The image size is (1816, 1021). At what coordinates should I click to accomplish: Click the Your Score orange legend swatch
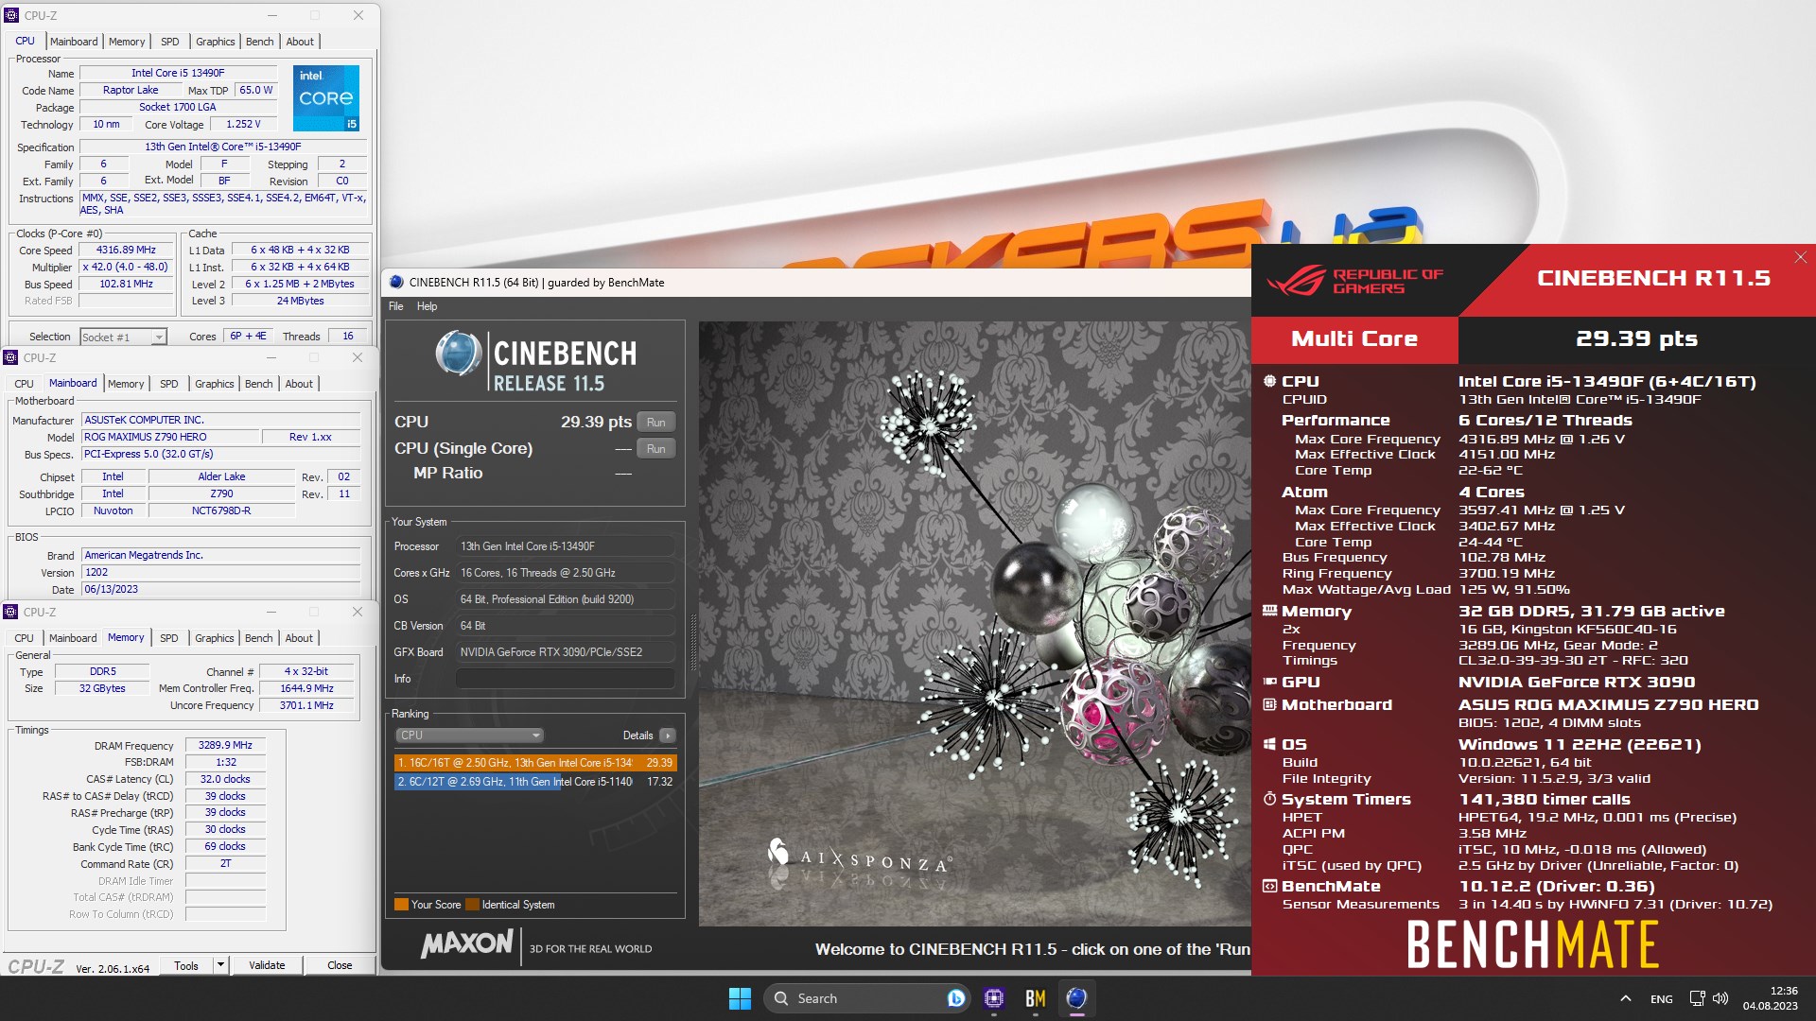[x=401, y=905]
